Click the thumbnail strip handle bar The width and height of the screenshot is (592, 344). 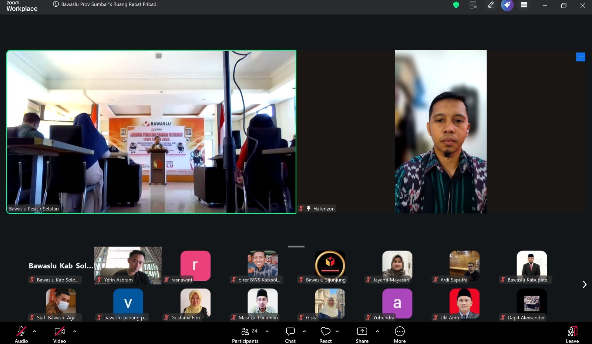pyautogui.click(x=296, y=246)
